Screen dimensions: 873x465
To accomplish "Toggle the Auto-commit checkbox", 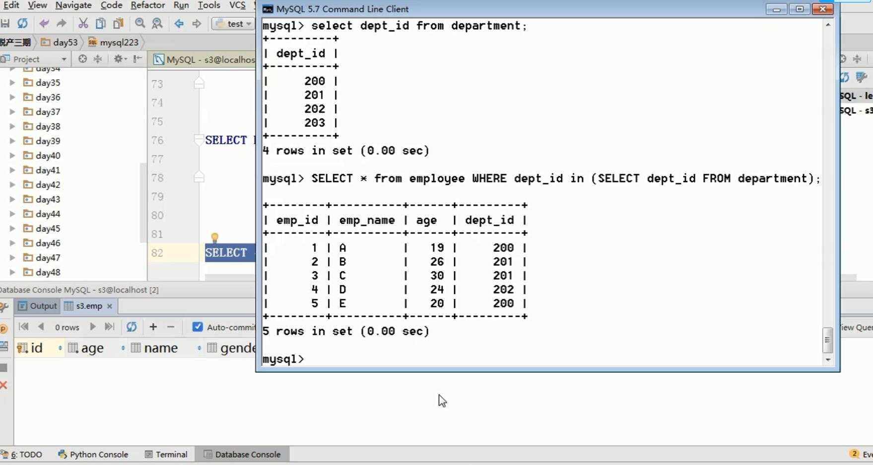I will [198, 327].
